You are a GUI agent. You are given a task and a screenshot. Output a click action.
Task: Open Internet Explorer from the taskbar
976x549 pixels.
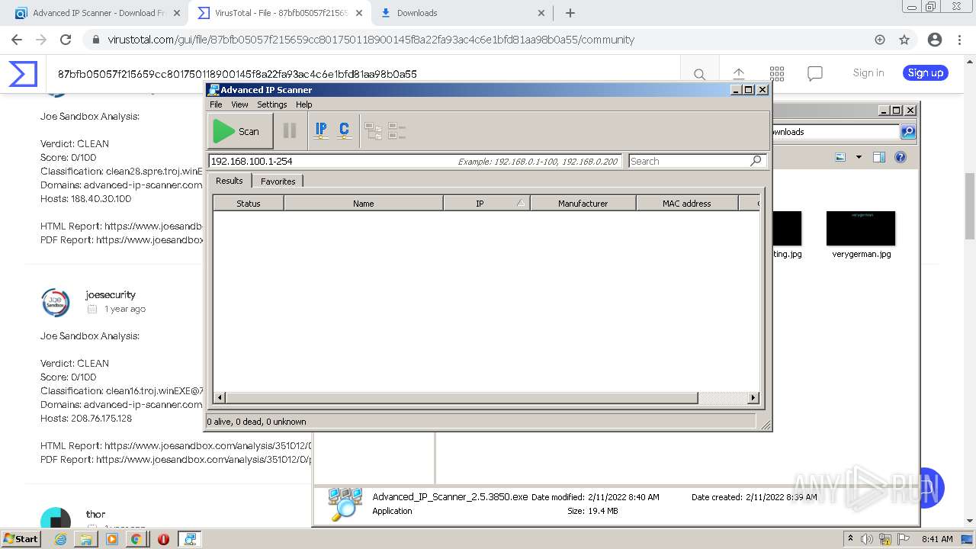click(60, 539)
